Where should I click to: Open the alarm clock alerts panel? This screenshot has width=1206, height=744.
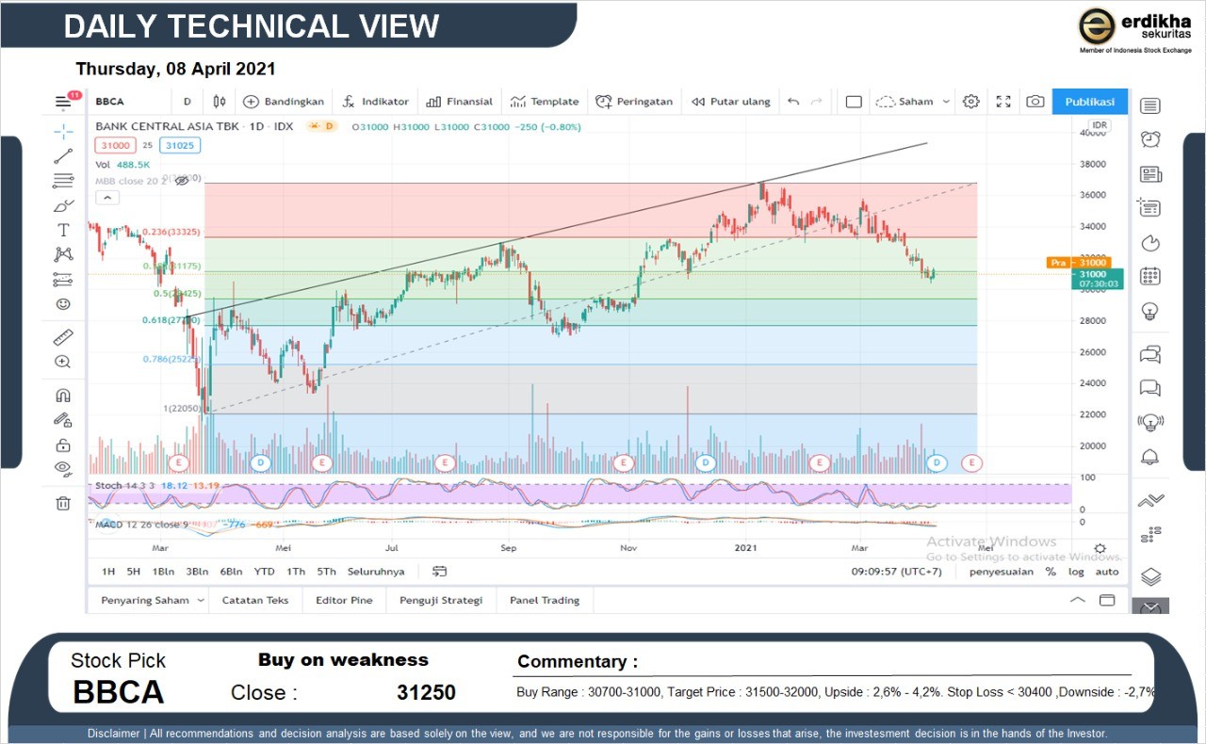point(1149,139)
